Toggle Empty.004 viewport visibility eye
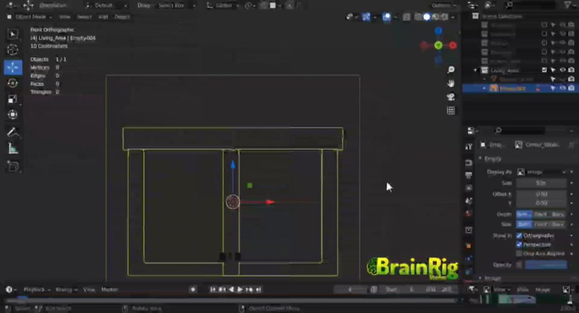The height and width of the screenshot is (313, 579). 563,88
